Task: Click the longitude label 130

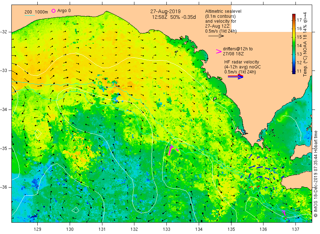Action: coord(70,229)
